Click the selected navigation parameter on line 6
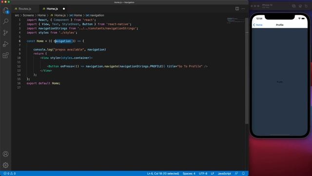The width and height of the screenshot is (312, 176). [62, 41]
